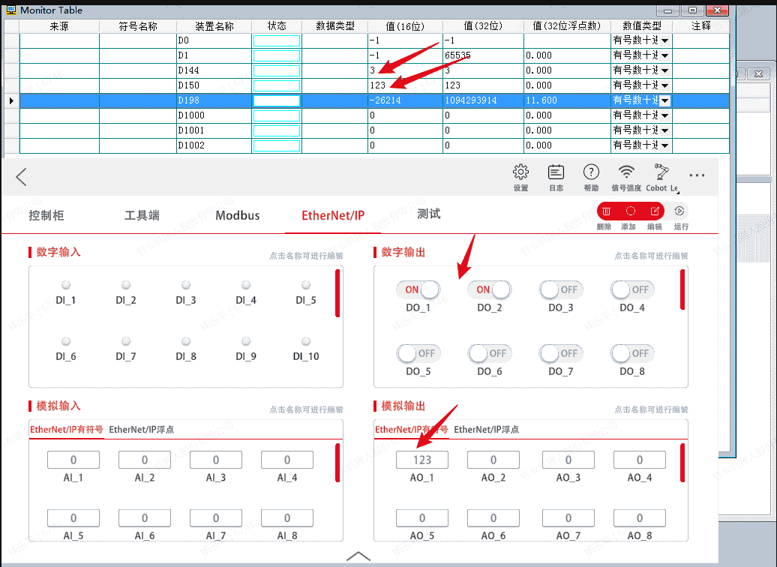Switch to the Modbus tab
Image resolution: width=777 pixels, height=567 pixels.
(x=238, y=216)
